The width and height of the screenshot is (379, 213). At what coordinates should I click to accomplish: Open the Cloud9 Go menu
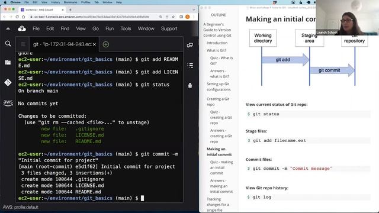[95, 28]
